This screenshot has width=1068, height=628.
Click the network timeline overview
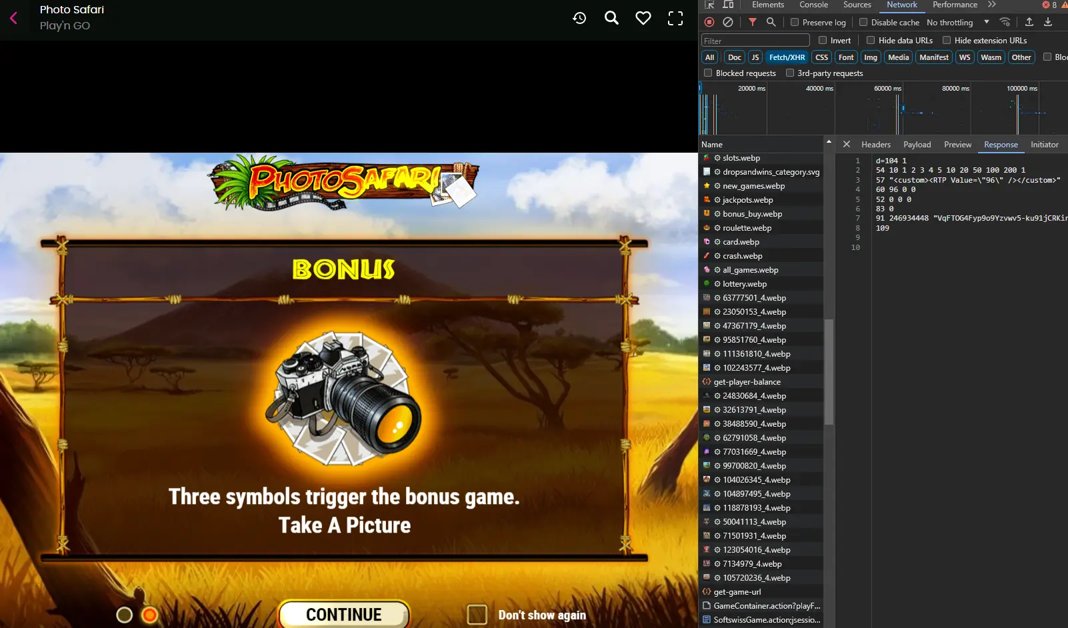883,108
